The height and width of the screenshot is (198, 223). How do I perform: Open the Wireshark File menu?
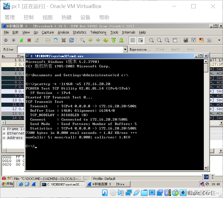[6, 32]
